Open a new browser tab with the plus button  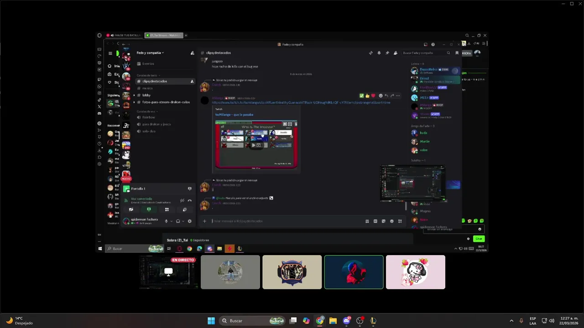coord(186,35)
